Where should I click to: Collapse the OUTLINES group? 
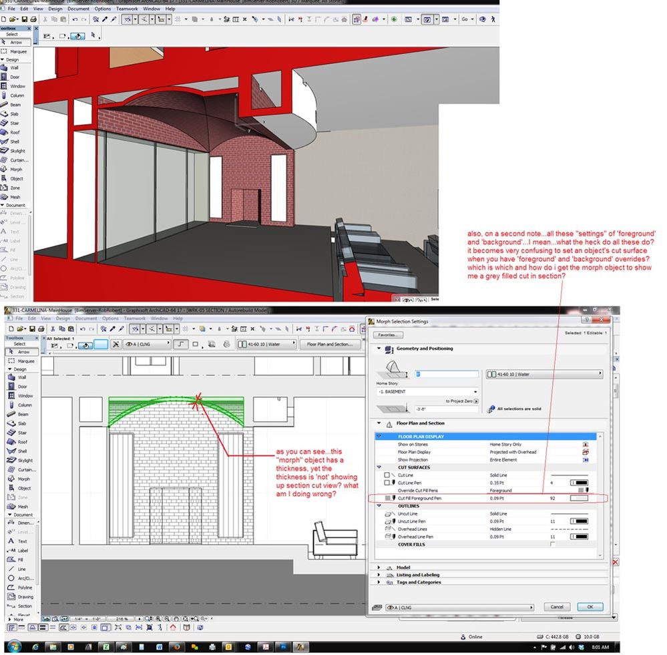pos(379,505)
